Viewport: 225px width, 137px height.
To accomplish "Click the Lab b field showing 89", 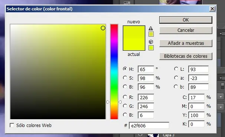I will (198, 87).
